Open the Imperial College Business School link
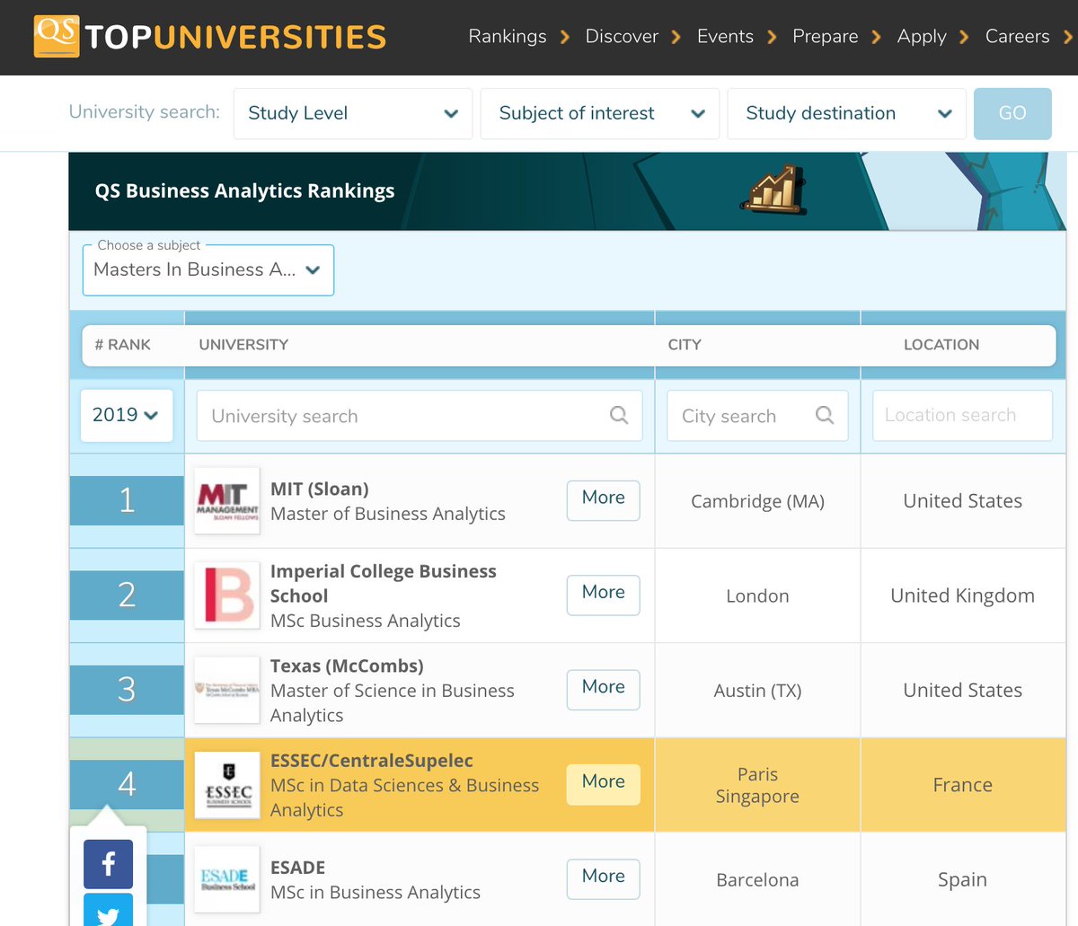Image resolution: width=1078 pixels, height=926 pixels. pos(384,584)
